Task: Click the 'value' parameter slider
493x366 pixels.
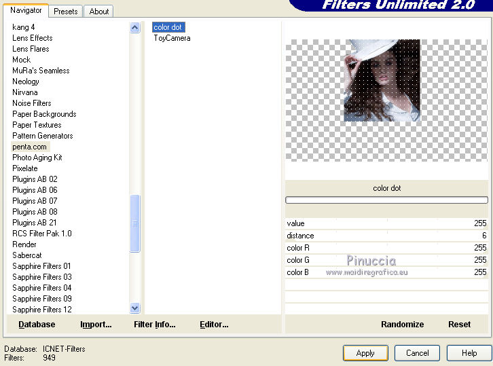Action: pyautogui.click(x=386, y=223)
